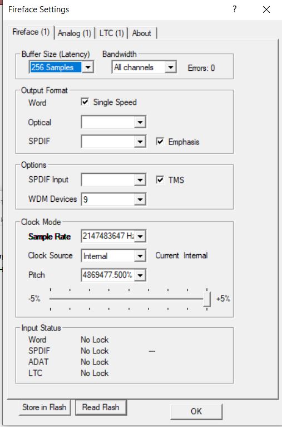The height and width of the screenshot is (427, 282).
Task: Expand the Buffer Size dropdown arrow
Action: 88,67
